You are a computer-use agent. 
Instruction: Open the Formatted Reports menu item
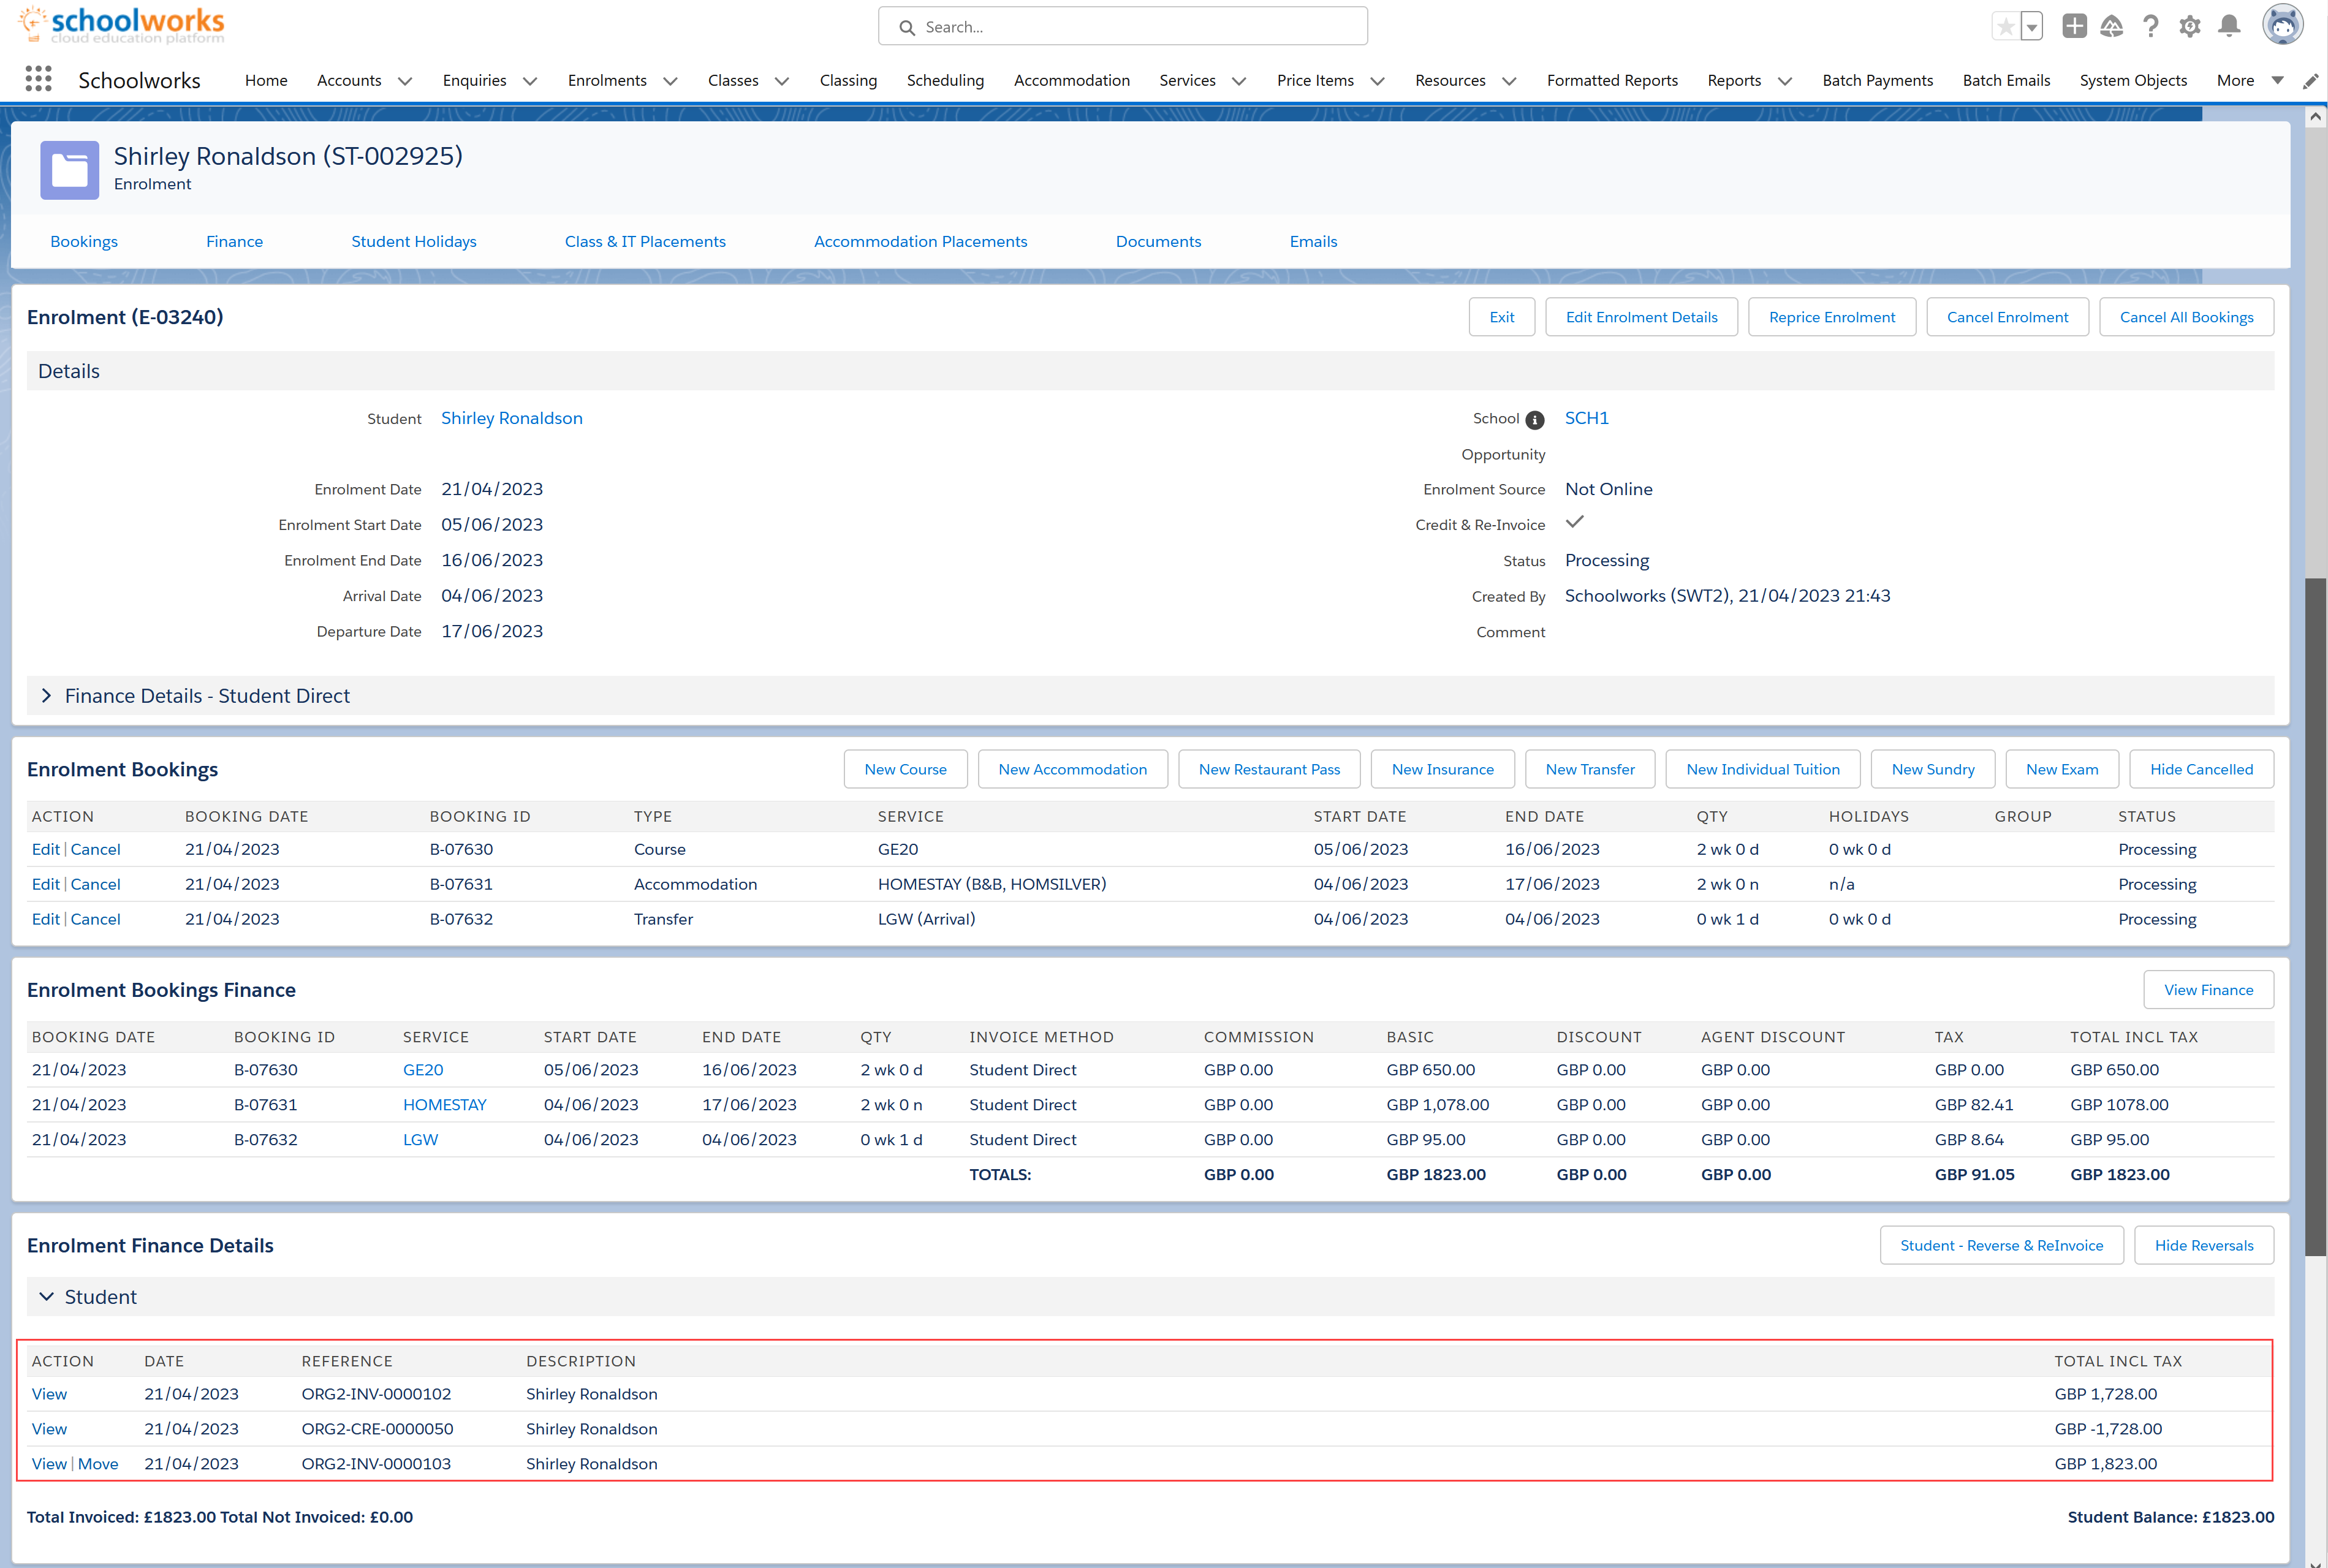(x=1611, y=81)
